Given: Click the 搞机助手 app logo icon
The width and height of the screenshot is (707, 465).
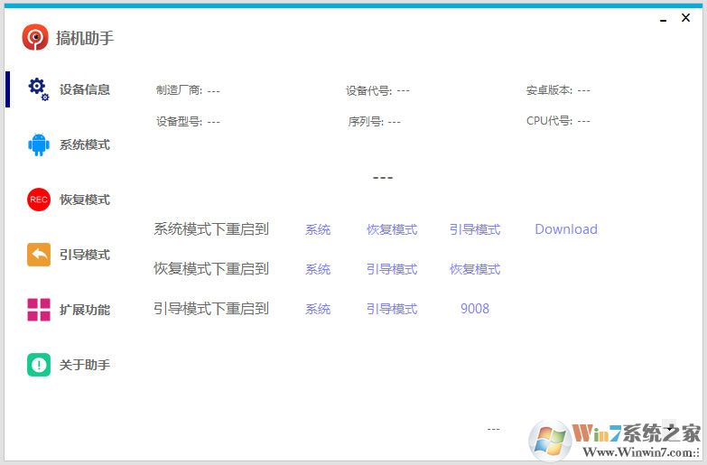Looking at the screenshot, I should click(x=35, y=38).
